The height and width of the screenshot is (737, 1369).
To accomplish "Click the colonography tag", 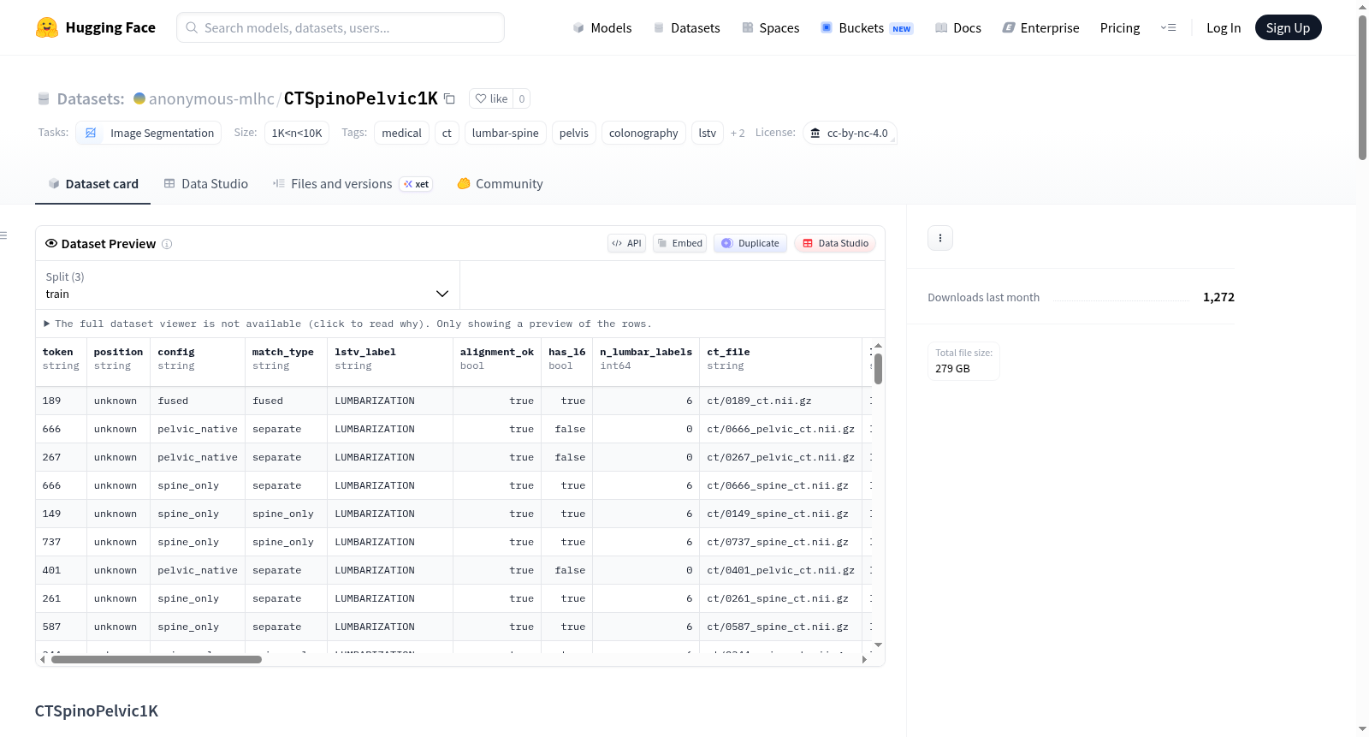I will [643, 133].
